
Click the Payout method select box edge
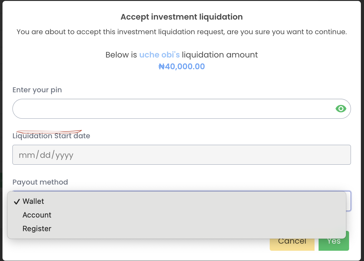tap(349, 201)
